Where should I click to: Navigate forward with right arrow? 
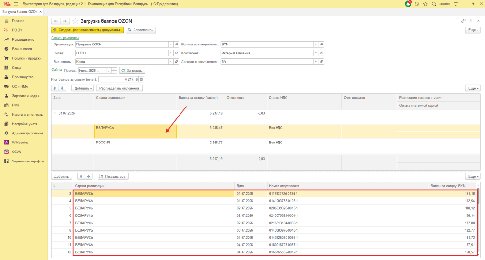click(64, 21)
